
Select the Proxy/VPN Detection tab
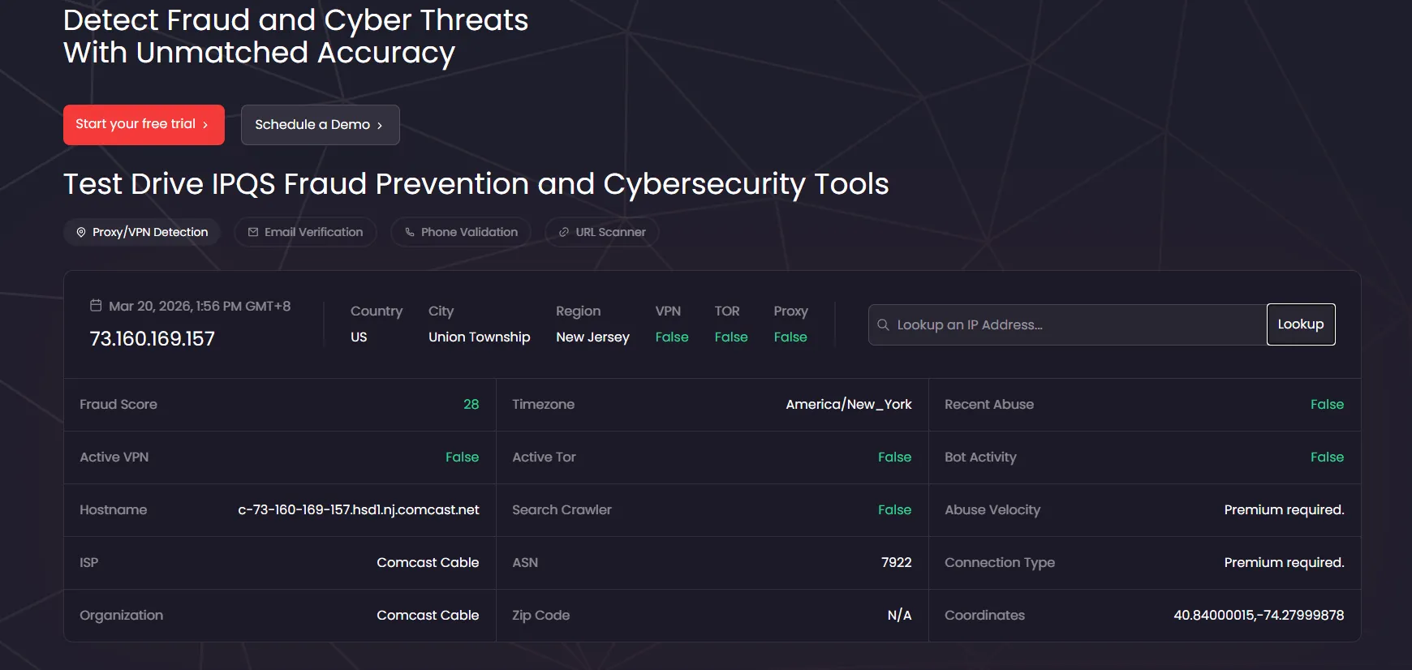(x=142, y=232)
